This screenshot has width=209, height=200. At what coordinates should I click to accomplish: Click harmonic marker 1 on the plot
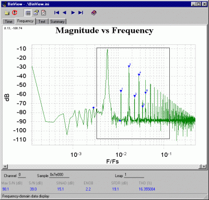point(121,91)
